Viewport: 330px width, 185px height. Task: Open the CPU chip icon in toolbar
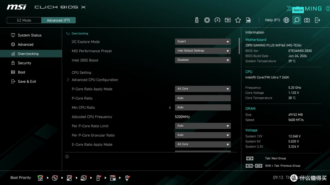click(x=207, y=20)
